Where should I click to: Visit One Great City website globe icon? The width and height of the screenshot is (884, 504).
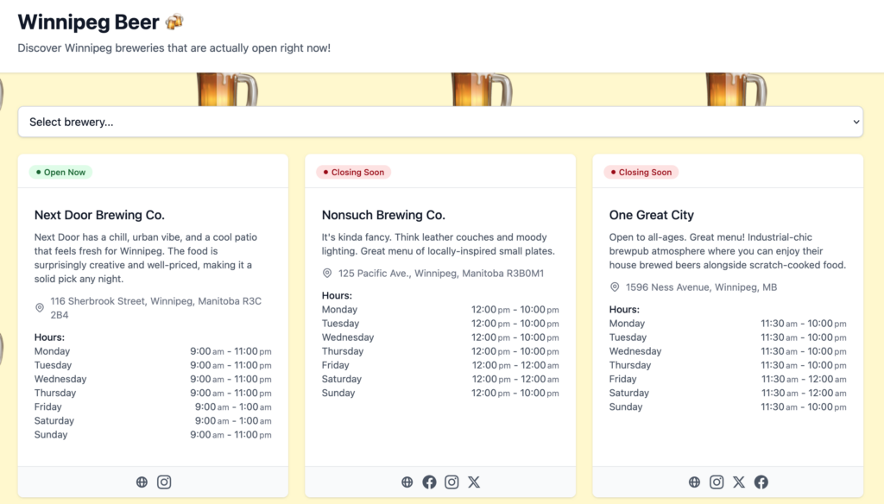(x=694, y=482)
